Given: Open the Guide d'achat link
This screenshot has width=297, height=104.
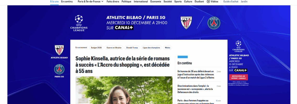Looking at the screenshot, I should click(x=231, y=2).
